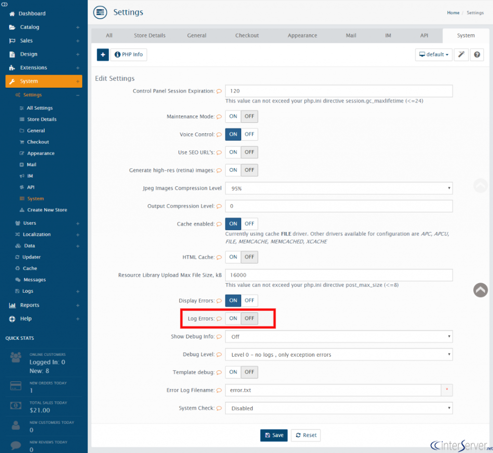Switch to the Appearance tab
The height and width of the screenshot is (453, 493).
[302, 36]
